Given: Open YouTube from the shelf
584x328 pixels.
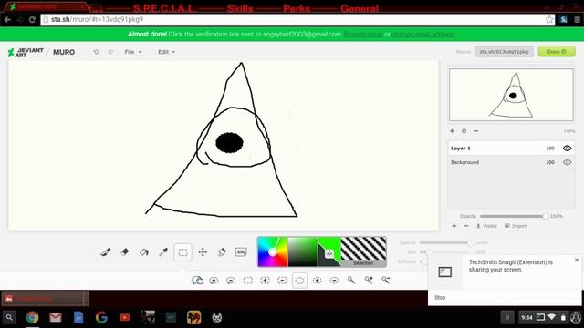Looking at the screenshot, I should click(124, 317).
